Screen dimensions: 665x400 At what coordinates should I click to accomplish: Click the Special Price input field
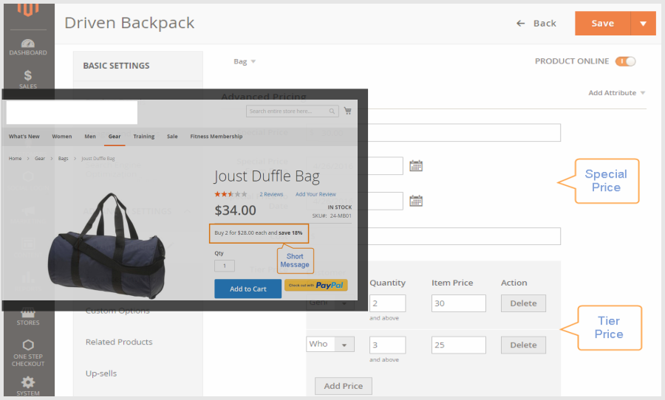pos(434,133)
